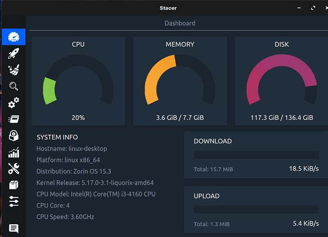Open Uninstaller disc box icon
Viewport: 328px width, 237px height.
coord(14,136)
